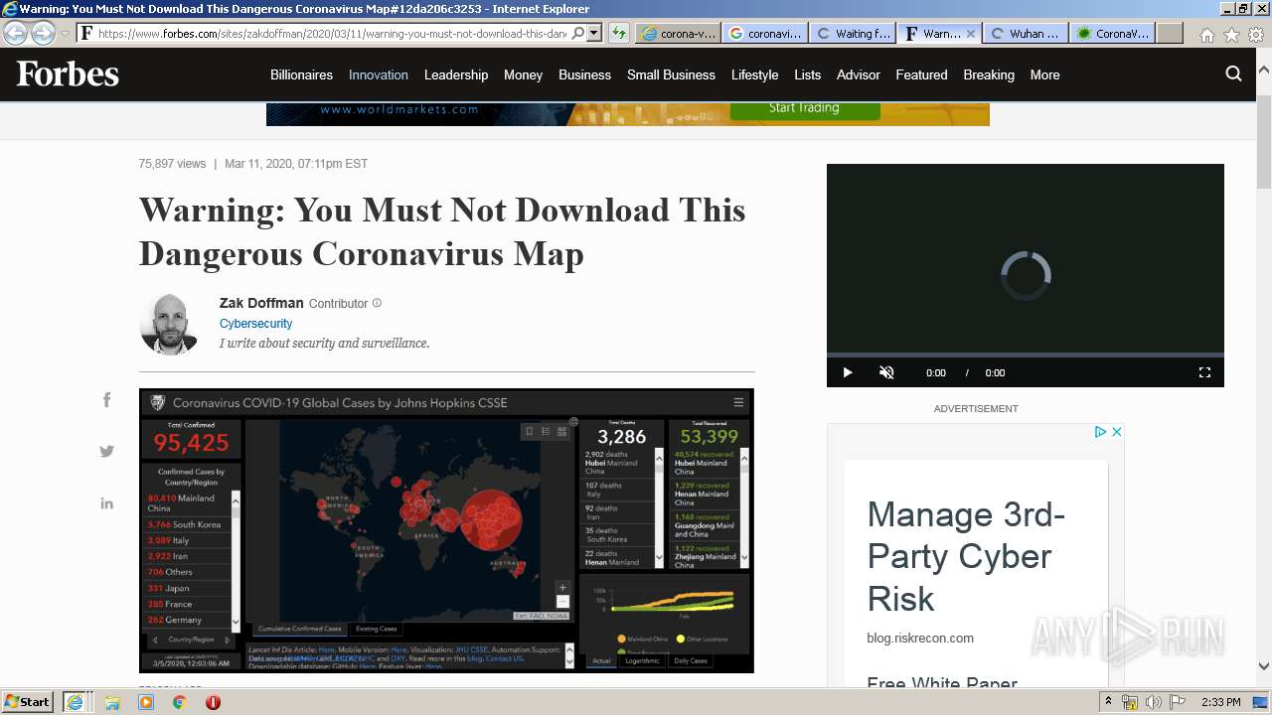This screenshot has width=1272, height=715.
Task: Open the browser Tools gear icon
Action: (x=1256, y=34)
